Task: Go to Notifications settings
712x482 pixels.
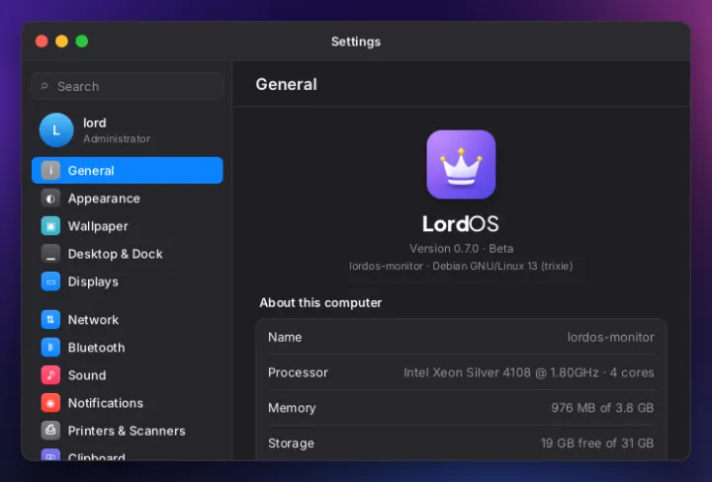Action: pyautogui.click(x=128, y=403)
